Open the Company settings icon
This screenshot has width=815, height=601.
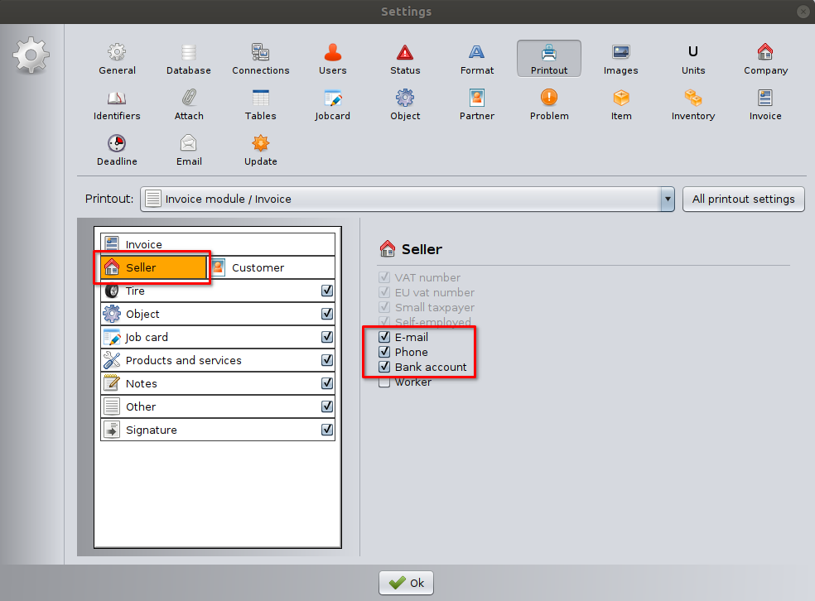764,60
